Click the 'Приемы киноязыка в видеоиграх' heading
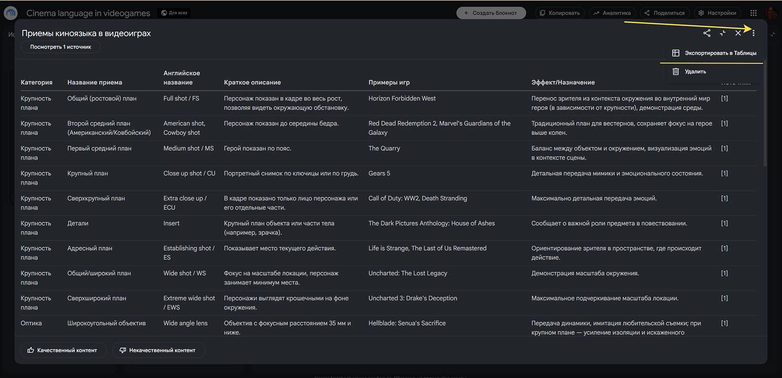The height and width of the screenshot is (378, 782). [86, 33]
